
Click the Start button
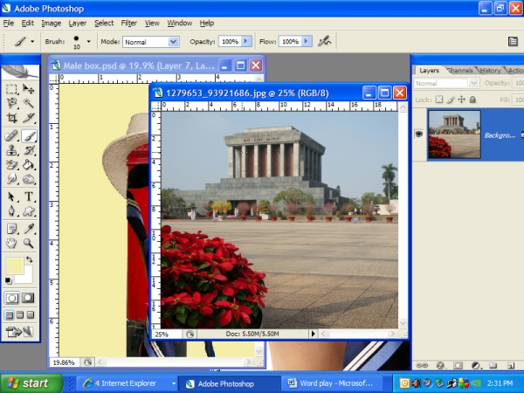point(31,383)
